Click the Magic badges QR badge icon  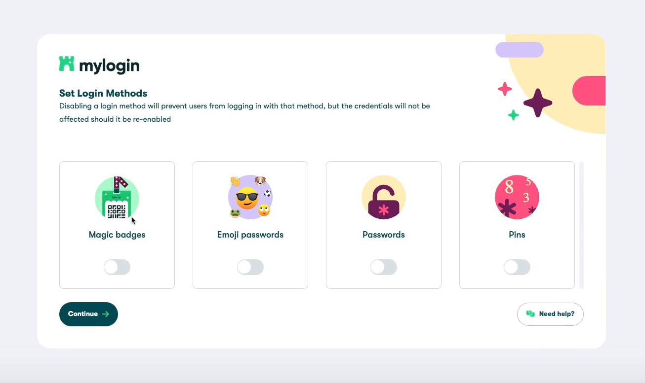click(x=117, y=197)
